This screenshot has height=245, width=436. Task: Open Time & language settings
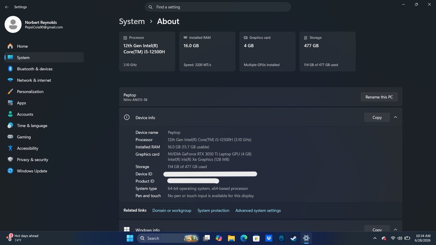44,125
